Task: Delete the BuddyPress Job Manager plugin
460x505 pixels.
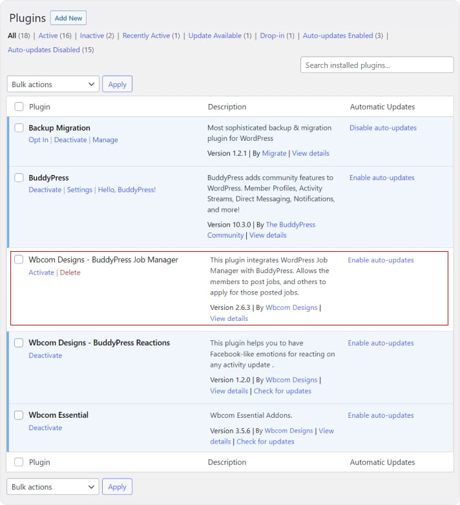Action: [70, 273]
